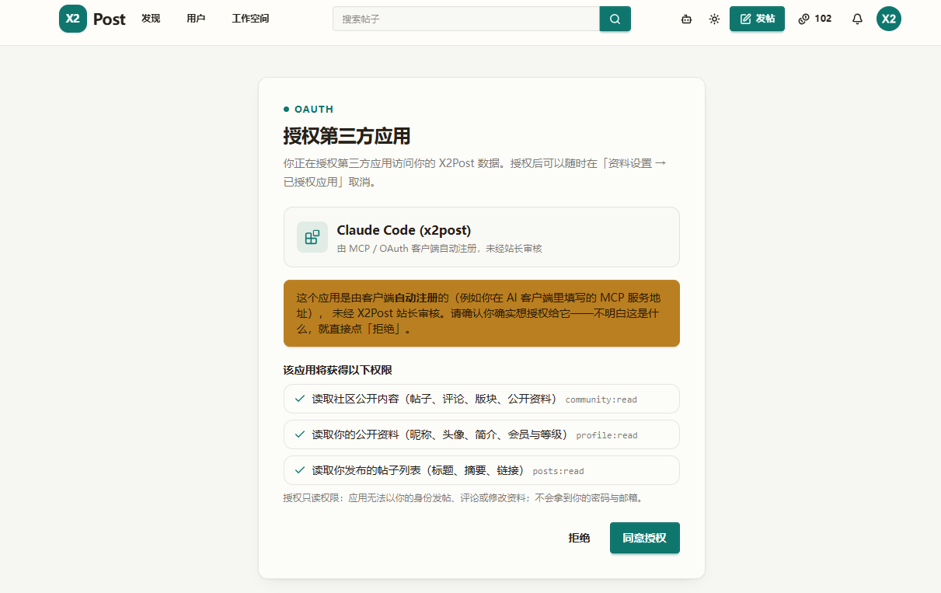Open the notifications bell
This screenshot has height=593, width=941.
tap(857, 19)
